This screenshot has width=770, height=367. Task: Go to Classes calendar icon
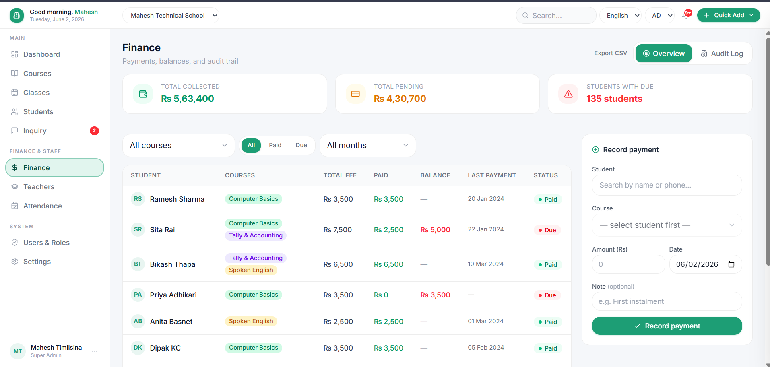pos(14,93)
